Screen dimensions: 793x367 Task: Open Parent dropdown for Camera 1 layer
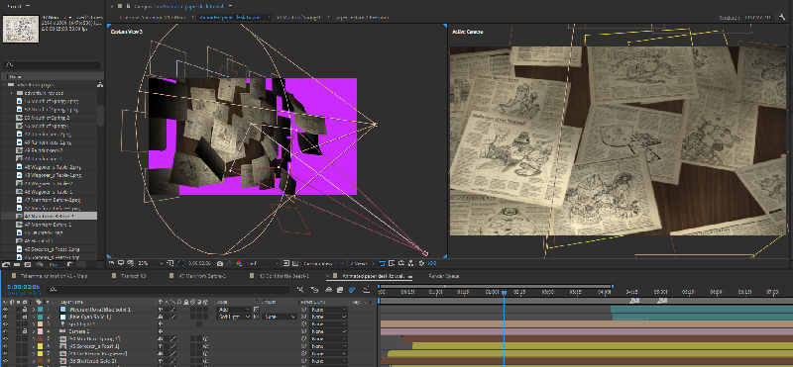coord(328,331)
